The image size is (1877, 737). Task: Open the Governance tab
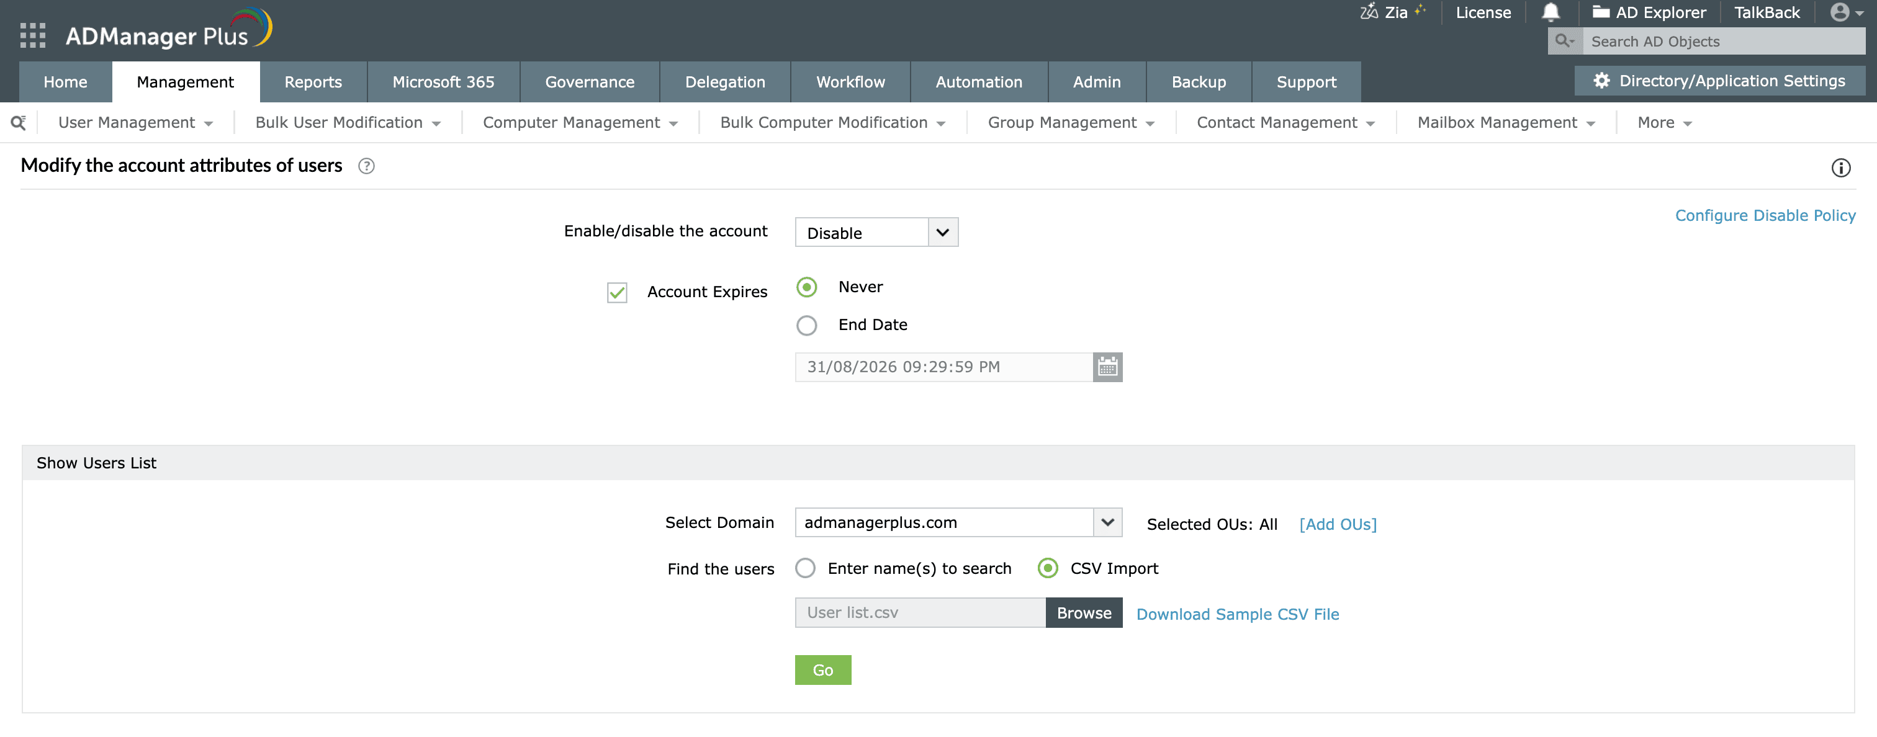pyautogui.click(x=590, y=81)
